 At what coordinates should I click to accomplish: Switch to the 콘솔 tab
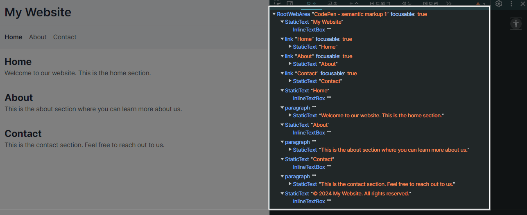[x=332, y=4]
